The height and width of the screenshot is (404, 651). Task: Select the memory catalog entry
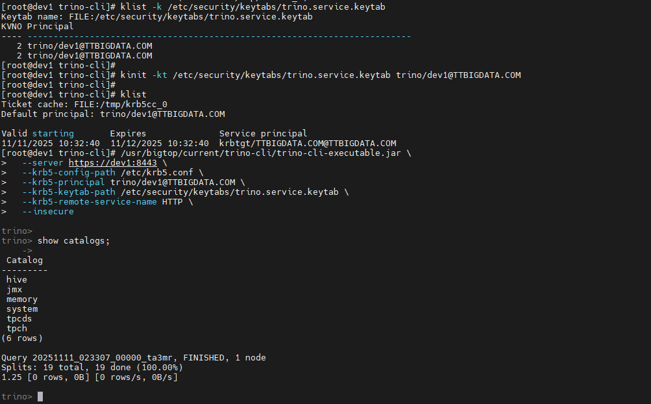click(x=22, y=299)
